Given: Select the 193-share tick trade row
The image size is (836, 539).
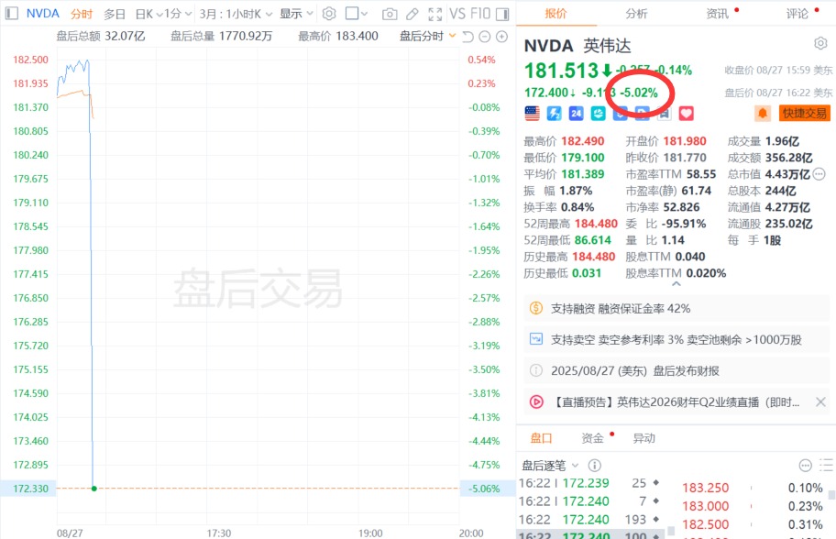Looking at the screenshot, I should (589, 519).
